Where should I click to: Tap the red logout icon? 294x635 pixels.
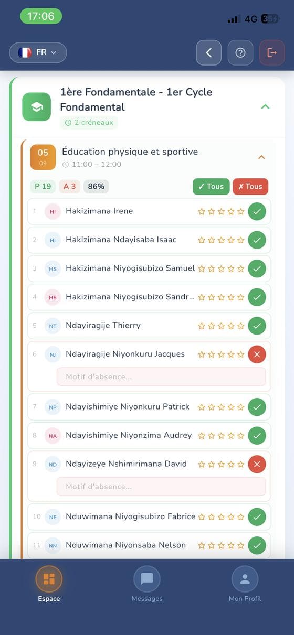click(272, 53)
